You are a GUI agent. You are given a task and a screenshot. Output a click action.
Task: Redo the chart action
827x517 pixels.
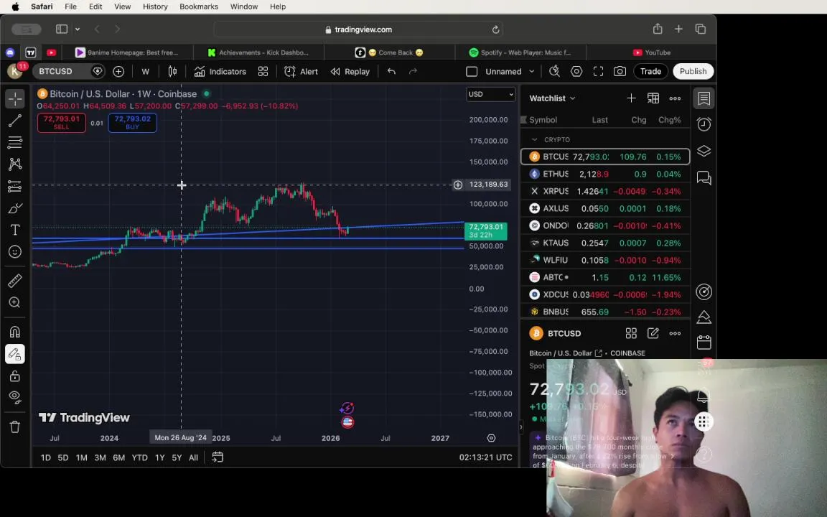pos(413,71)
